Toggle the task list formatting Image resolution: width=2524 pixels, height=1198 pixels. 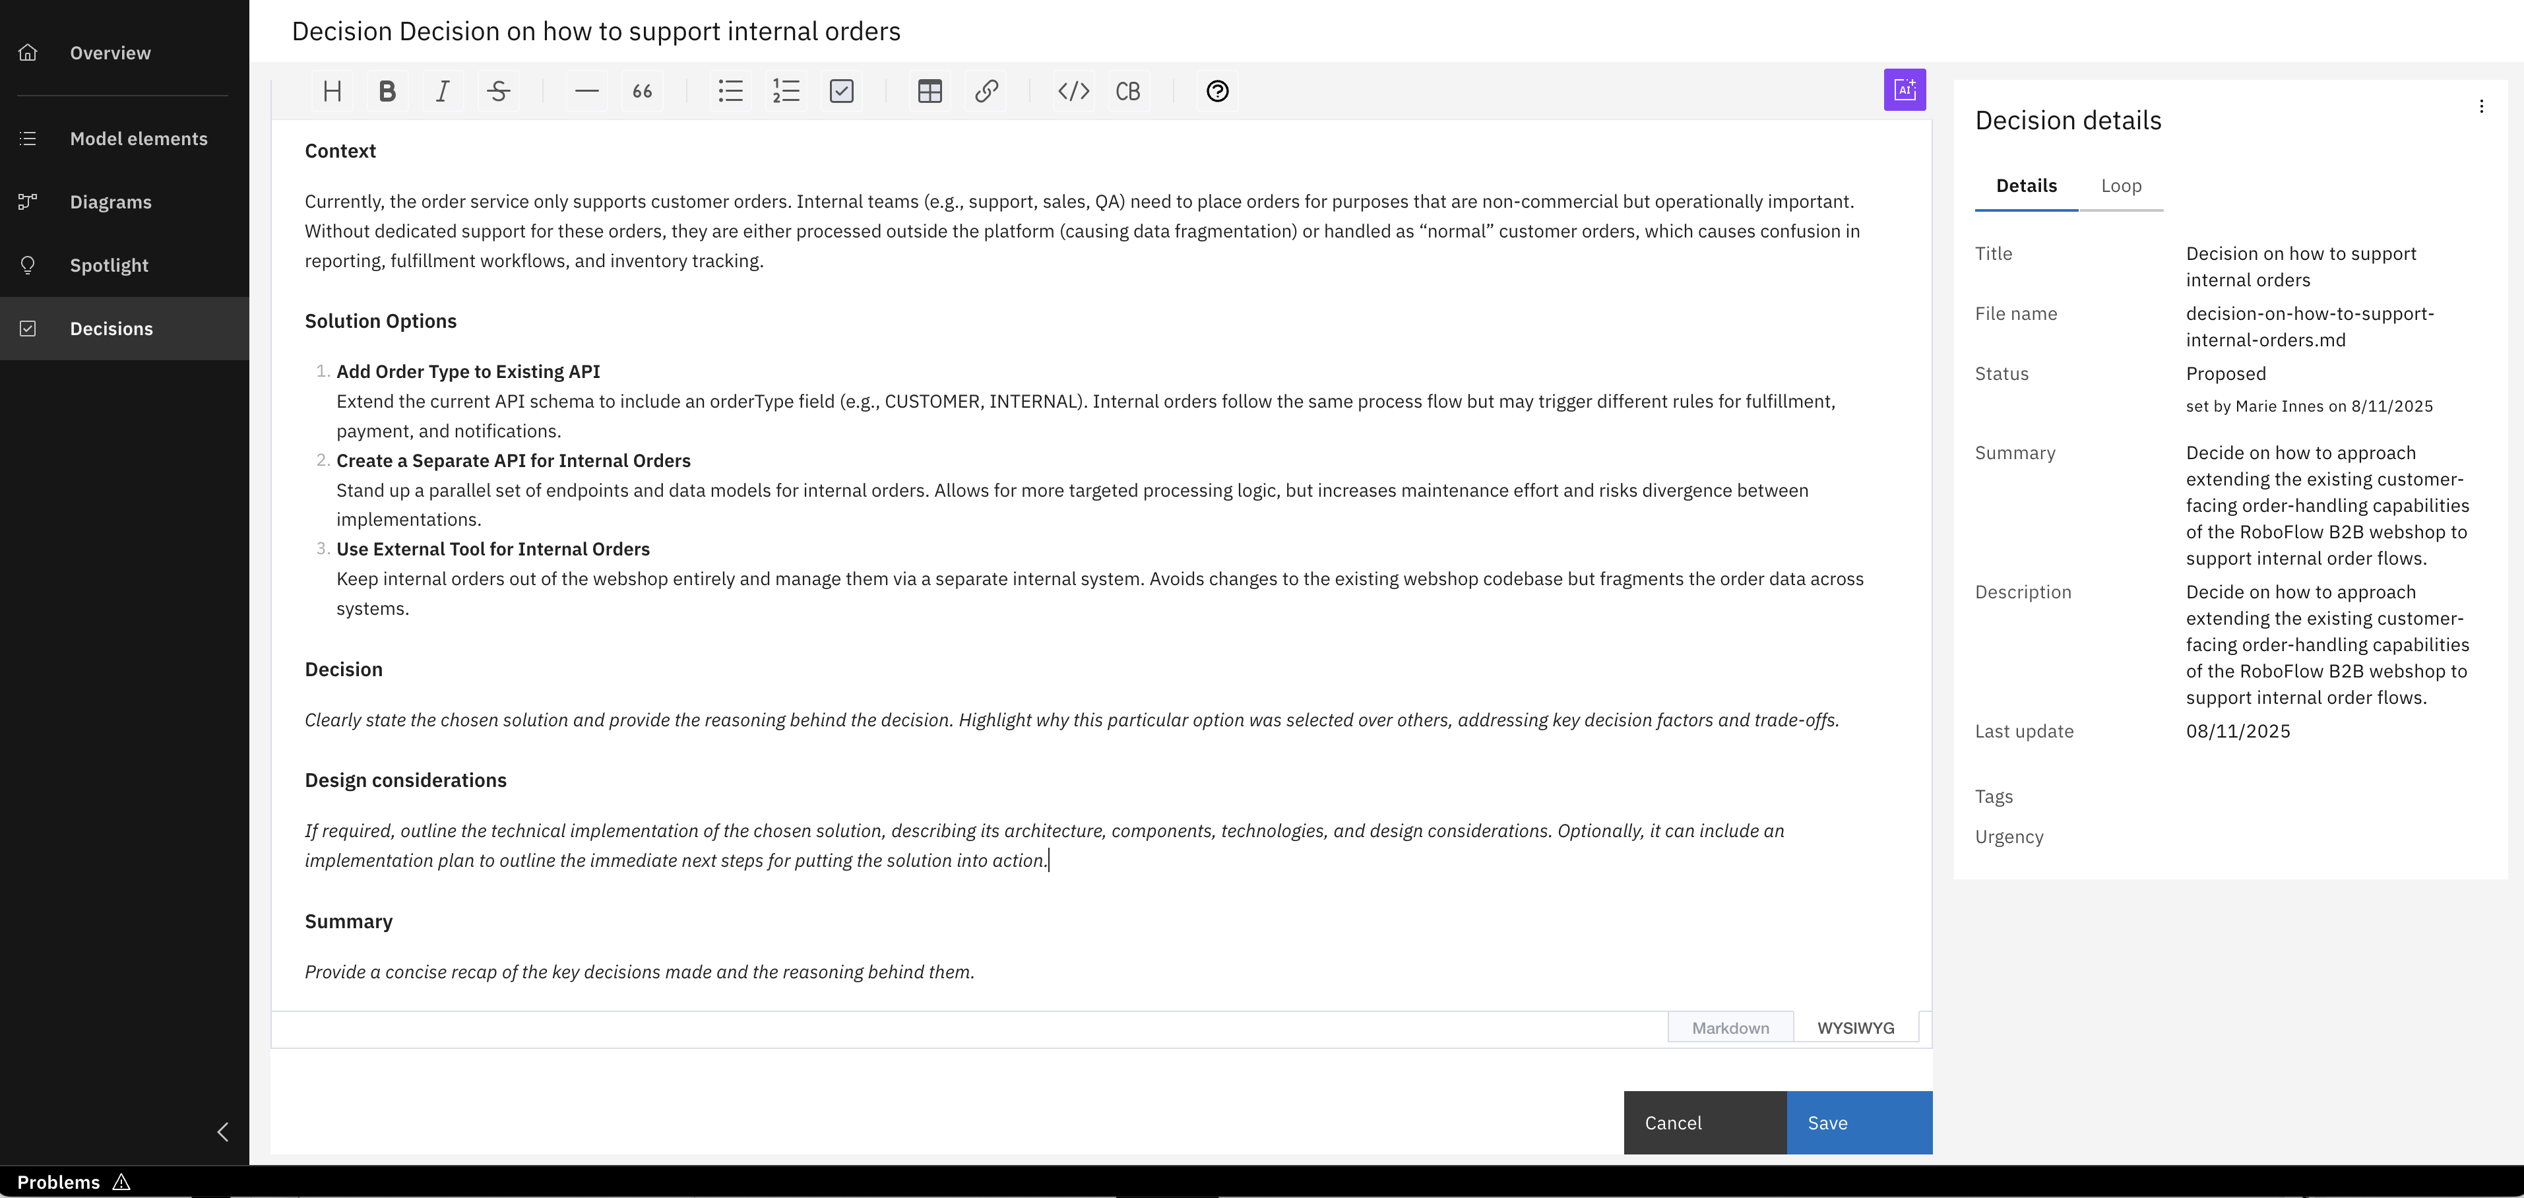click(x=842, y=90)
